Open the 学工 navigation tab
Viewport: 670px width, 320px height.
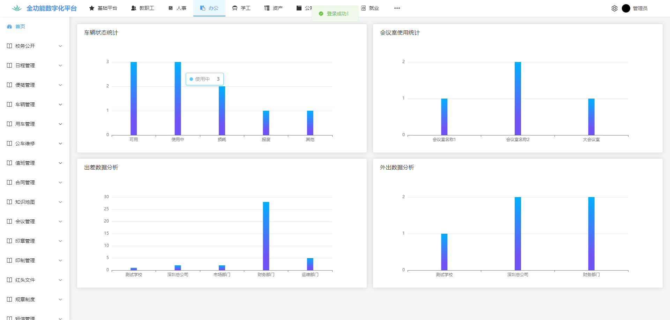241,8
